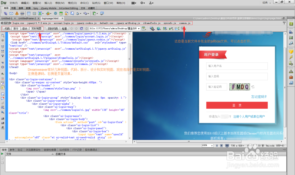Image resolution: width=295 pixels, height=175 pixels.
Task: Toggle the 实时视图 live view button
Action: coord(36,28)
